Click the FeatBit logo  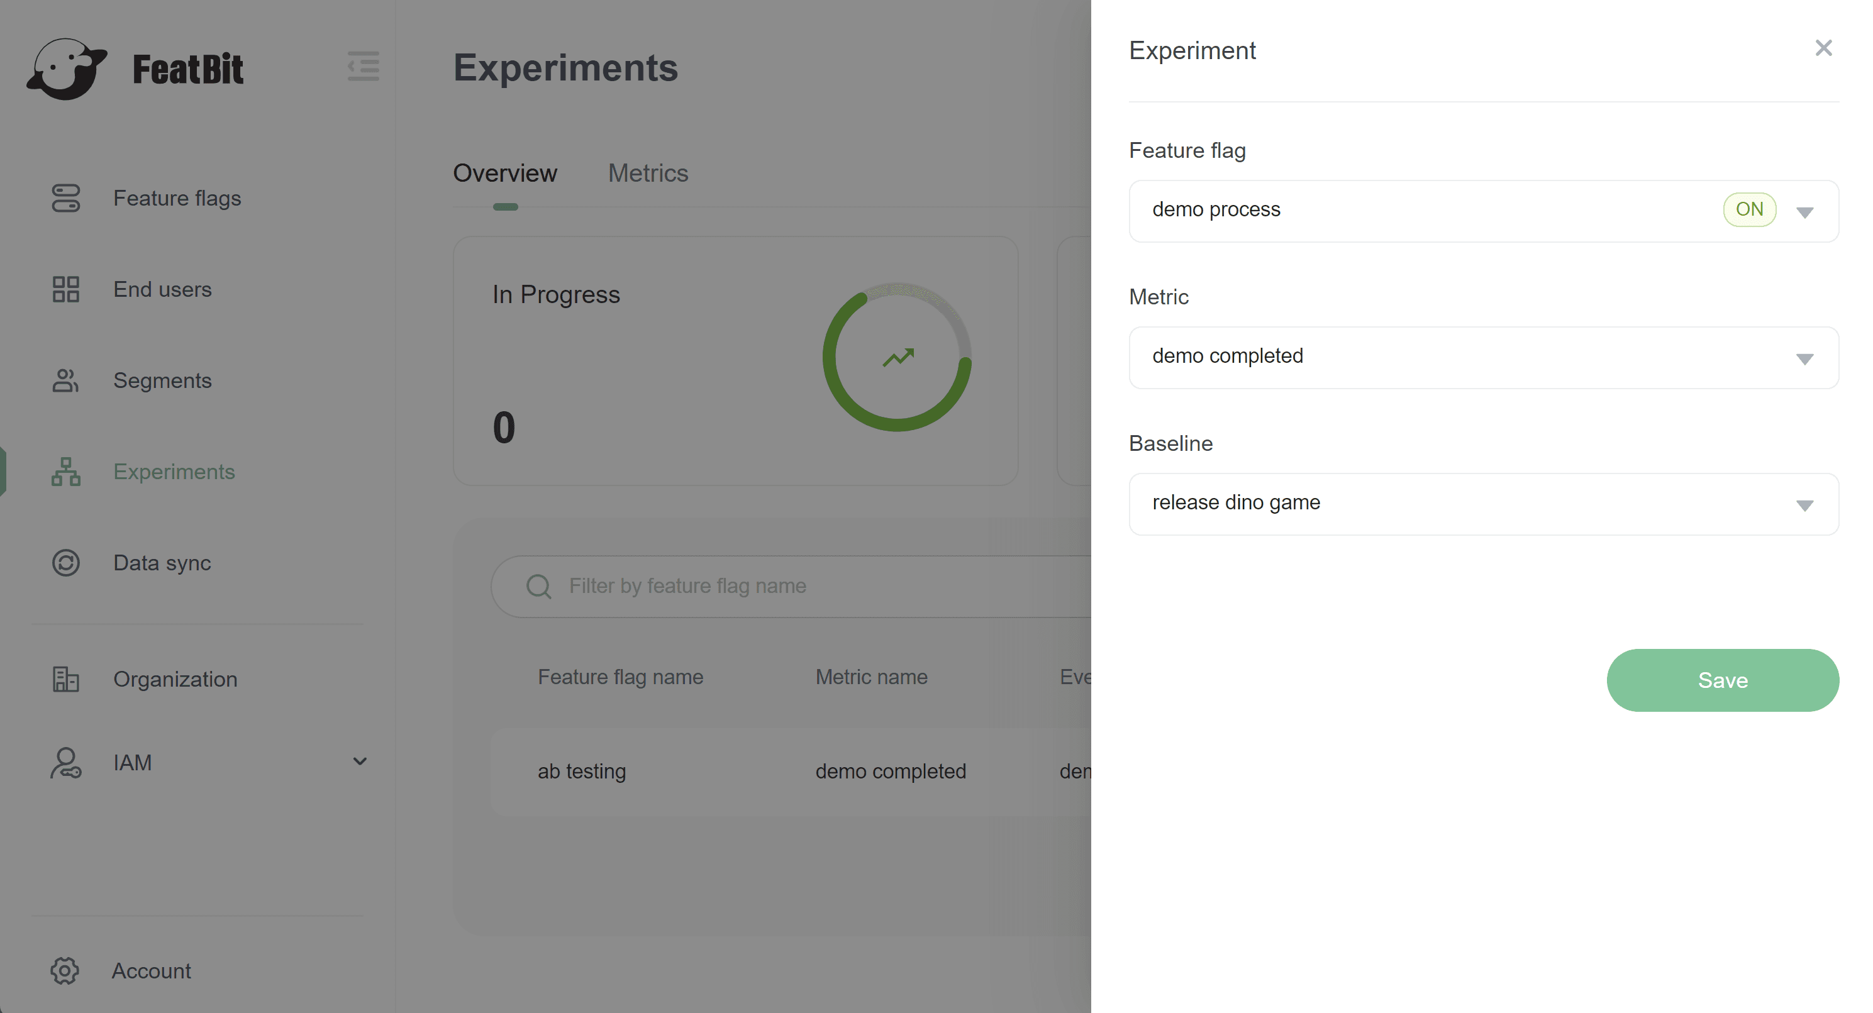coord(135,69)
